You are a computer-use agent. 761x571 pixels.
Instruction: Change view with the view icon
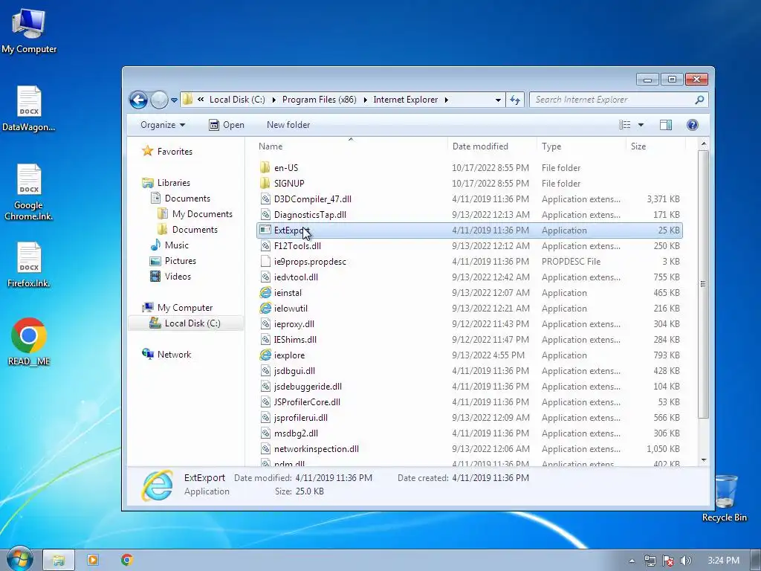[x=624, y=125]
